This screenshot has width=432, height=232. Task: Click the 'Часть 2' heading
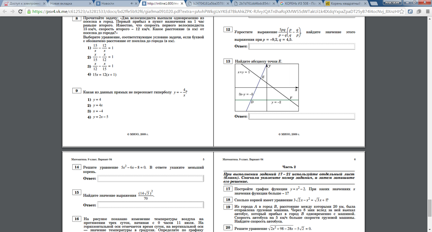289,167
